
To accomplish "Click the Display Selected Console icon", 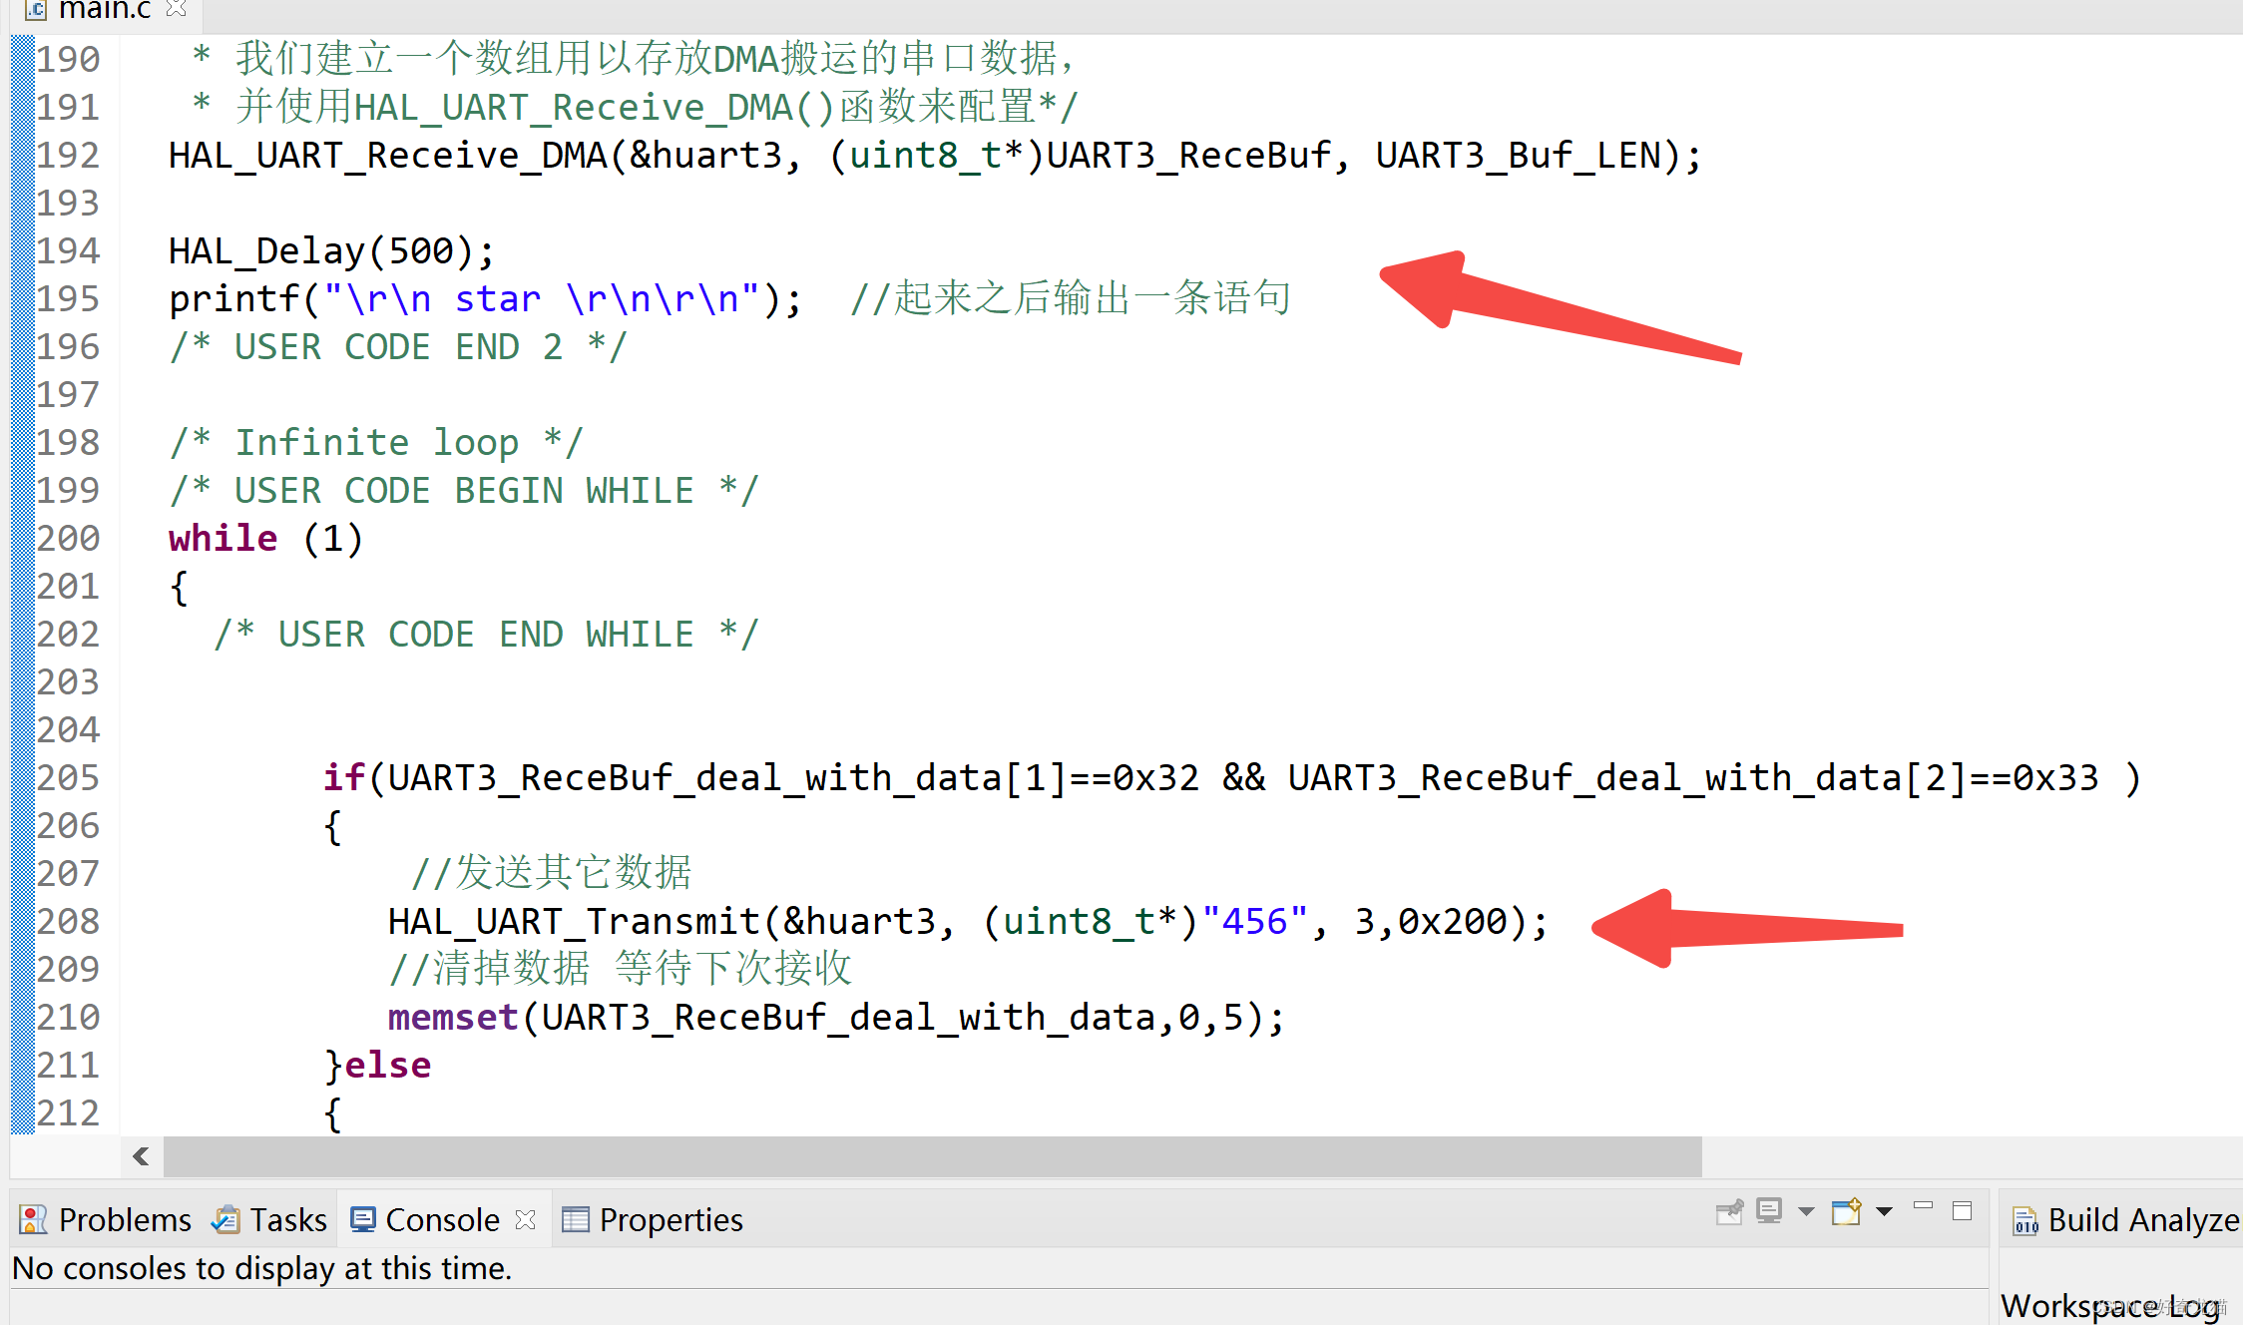I will (x=1769, y=1212).
